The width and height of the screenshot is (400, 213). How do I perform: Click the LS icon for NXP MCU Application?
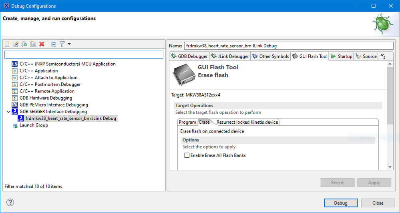point(15,64)
